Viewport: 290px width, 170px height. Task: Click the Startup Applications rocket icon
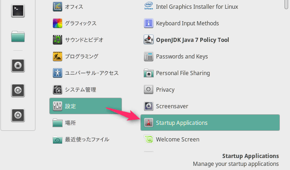tap(149, 123)
